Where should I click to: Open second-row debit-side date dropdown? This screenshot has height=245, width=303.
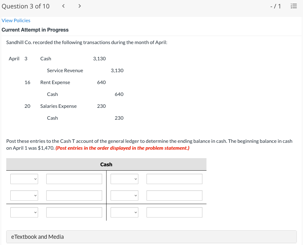(24, 196)
